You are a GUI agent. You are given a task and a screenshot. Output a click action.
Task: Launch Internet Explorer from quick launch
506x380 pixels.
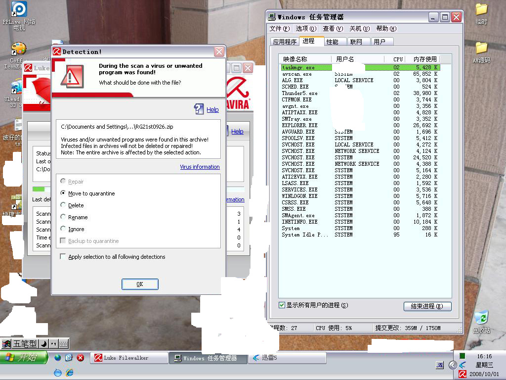(x=69, y=372)
